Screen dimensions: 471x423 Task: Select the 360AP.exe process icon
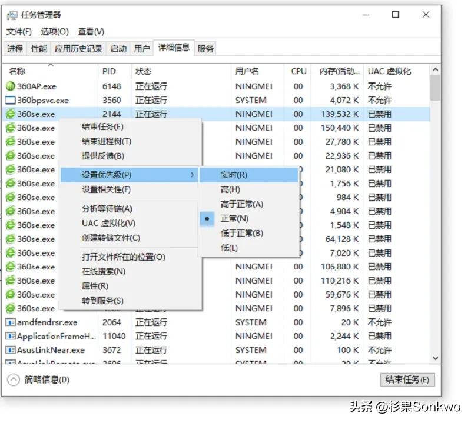pos(12,86)
